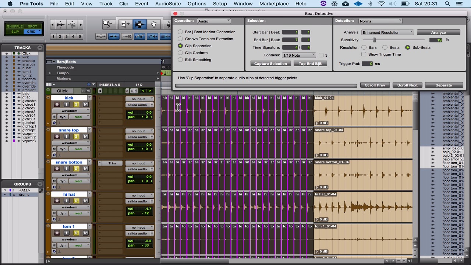Click the Analyze button
The width and height of the screenshot is (471, 265).
[438, 32]
